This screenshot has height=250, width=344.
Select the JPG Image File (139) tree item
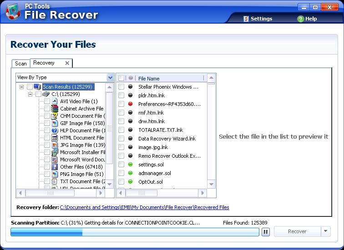pos(82,145)
